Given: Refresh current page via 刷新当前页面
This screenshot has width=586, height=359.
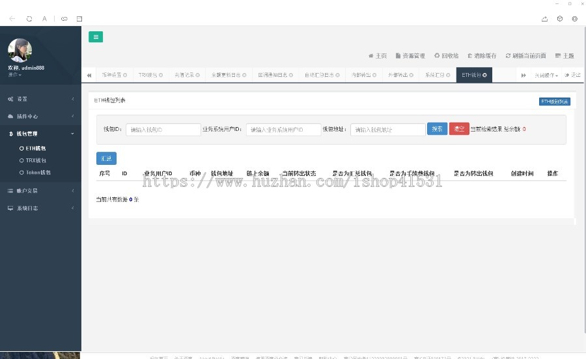Looking at the screenshot, I should click(x=525, y=56).
